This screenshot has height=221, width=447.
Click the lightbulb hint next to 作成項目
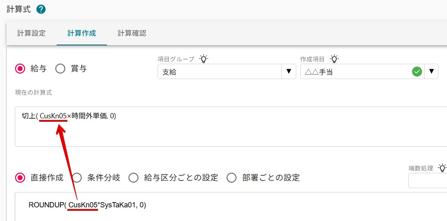point(334,59)
